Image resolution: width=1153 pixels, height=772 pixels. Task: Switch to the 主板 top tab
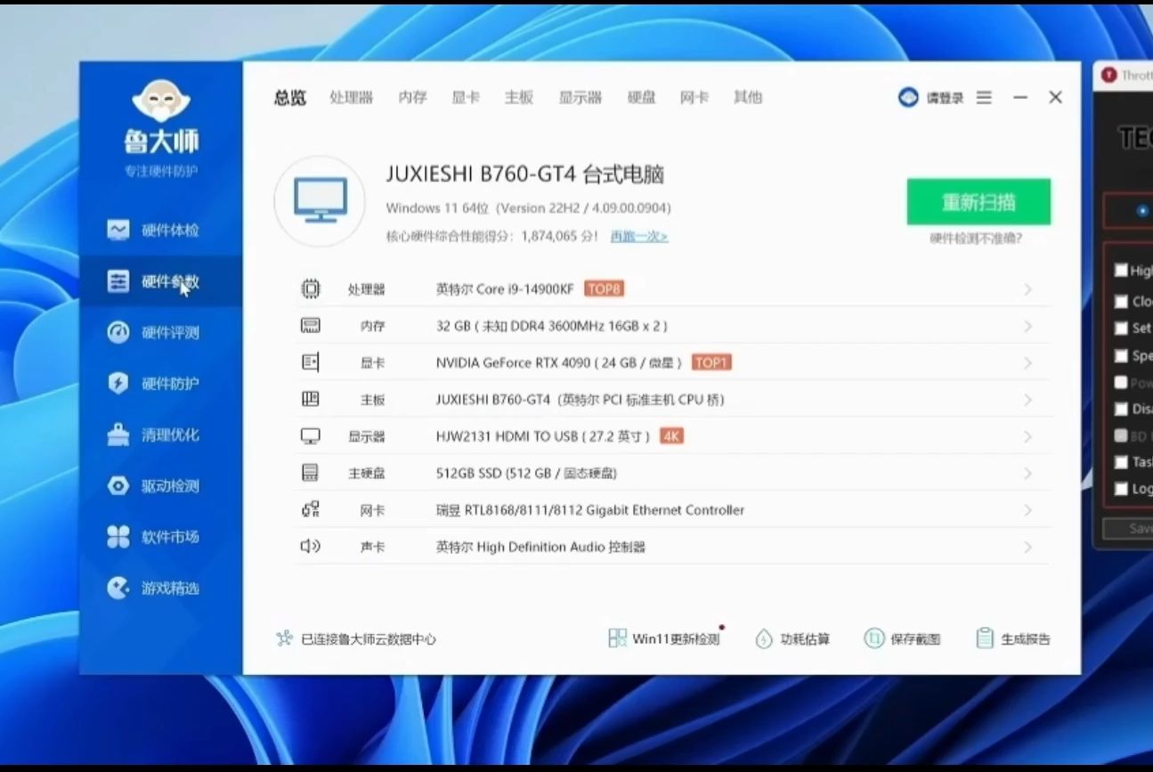[x=518, y=98]
